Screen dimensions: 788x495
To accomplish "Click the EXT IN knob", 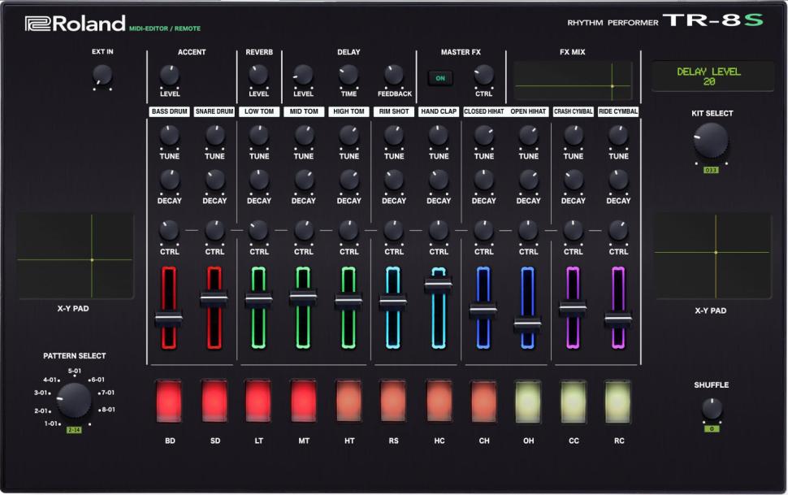I will click(x=102, y=76).
